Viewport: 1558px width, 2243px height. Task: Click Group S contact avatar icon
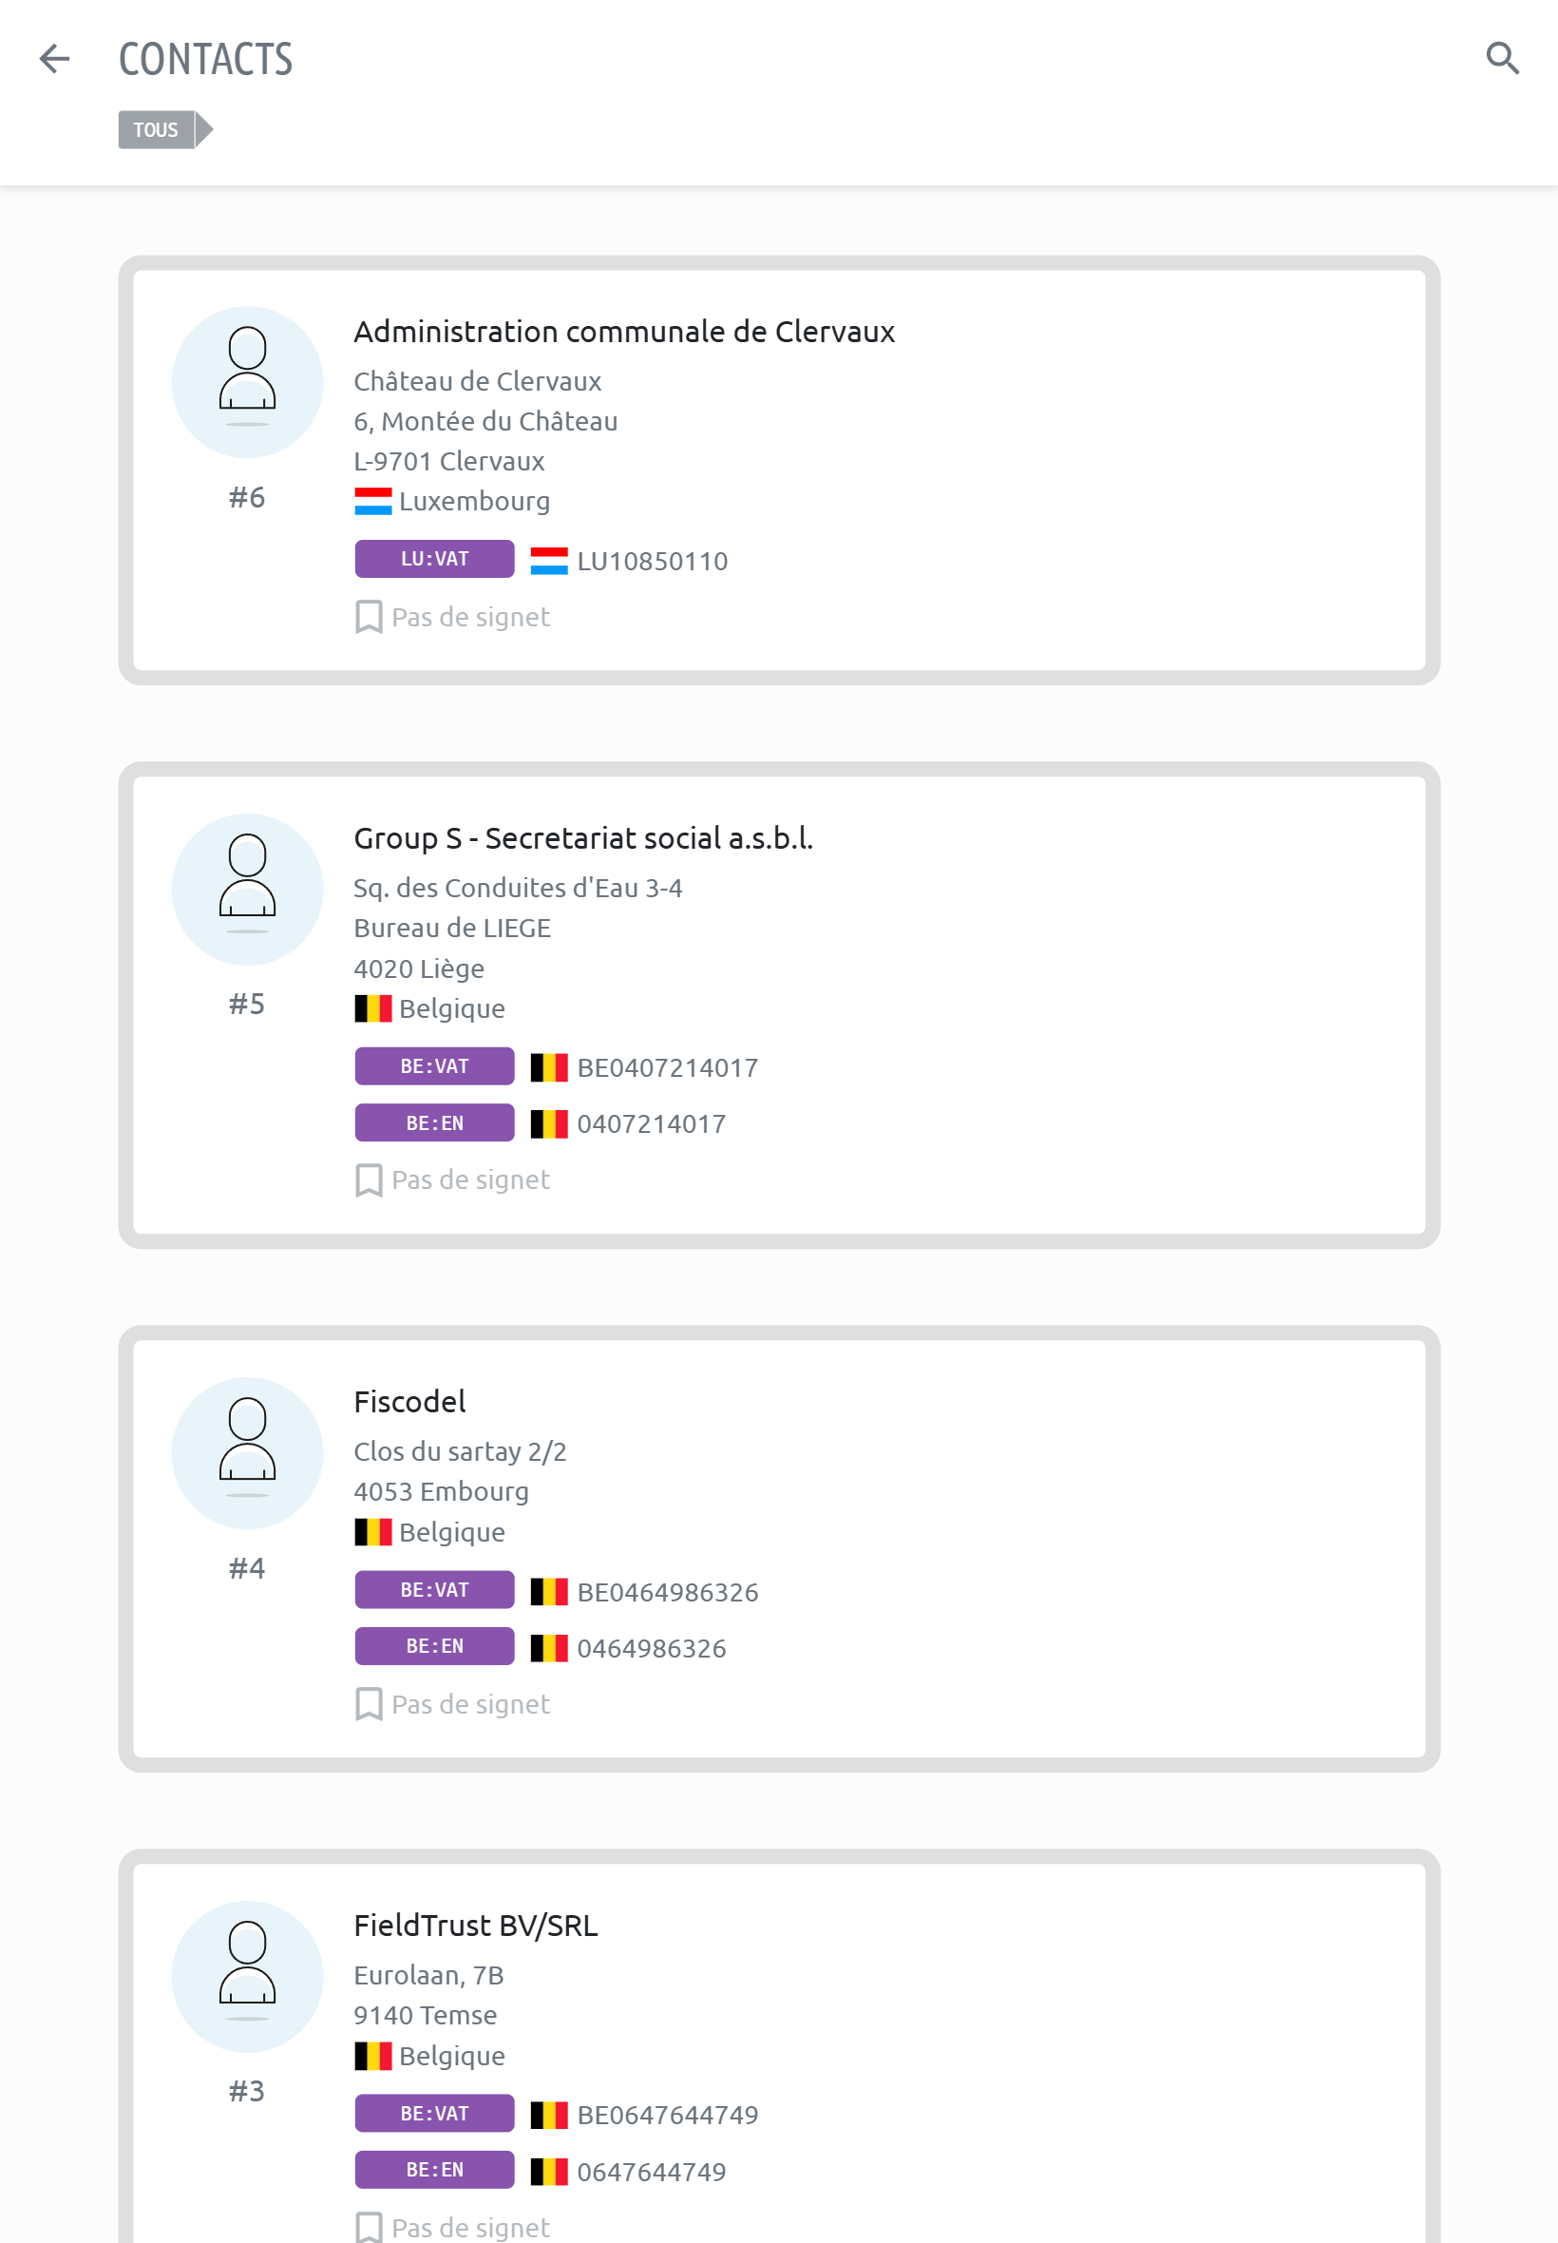(x=247, y=889)
